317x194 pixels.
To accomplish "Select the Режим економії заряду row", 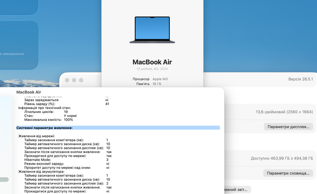I will coord(67,164).
